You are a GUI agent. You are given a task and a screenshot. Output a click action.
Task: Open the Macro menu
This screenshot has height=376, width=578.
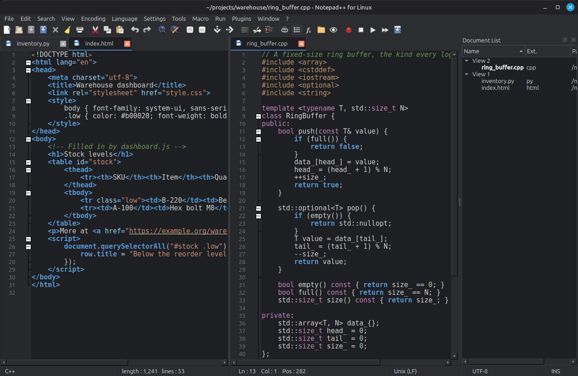(200, 19)
